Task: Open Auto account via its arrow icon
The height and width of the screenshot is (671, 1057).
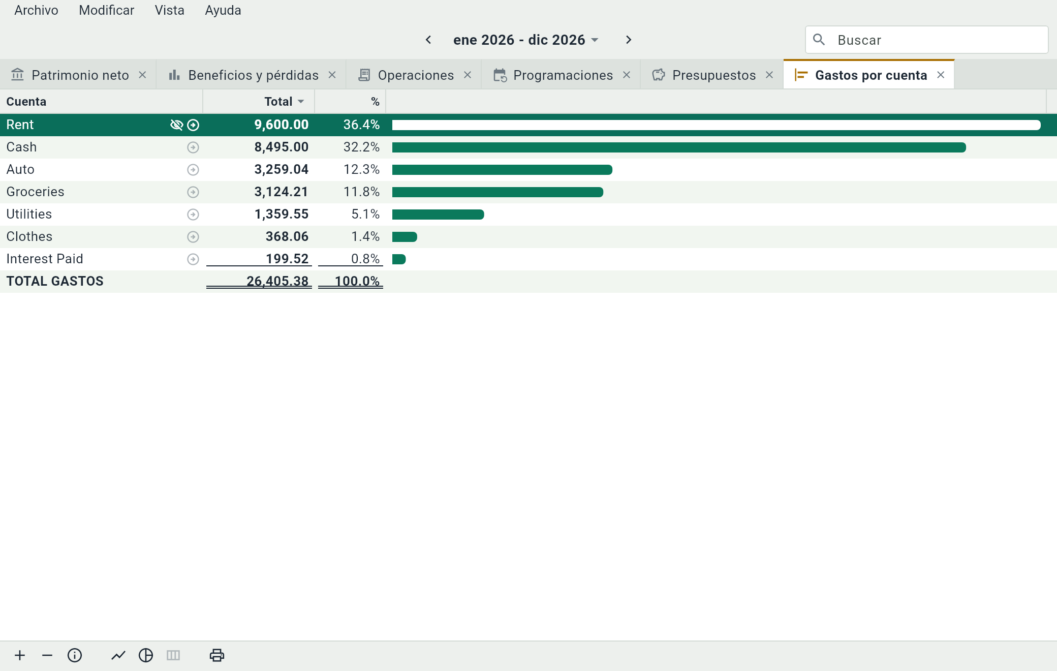Action: [x=193, y=170]
